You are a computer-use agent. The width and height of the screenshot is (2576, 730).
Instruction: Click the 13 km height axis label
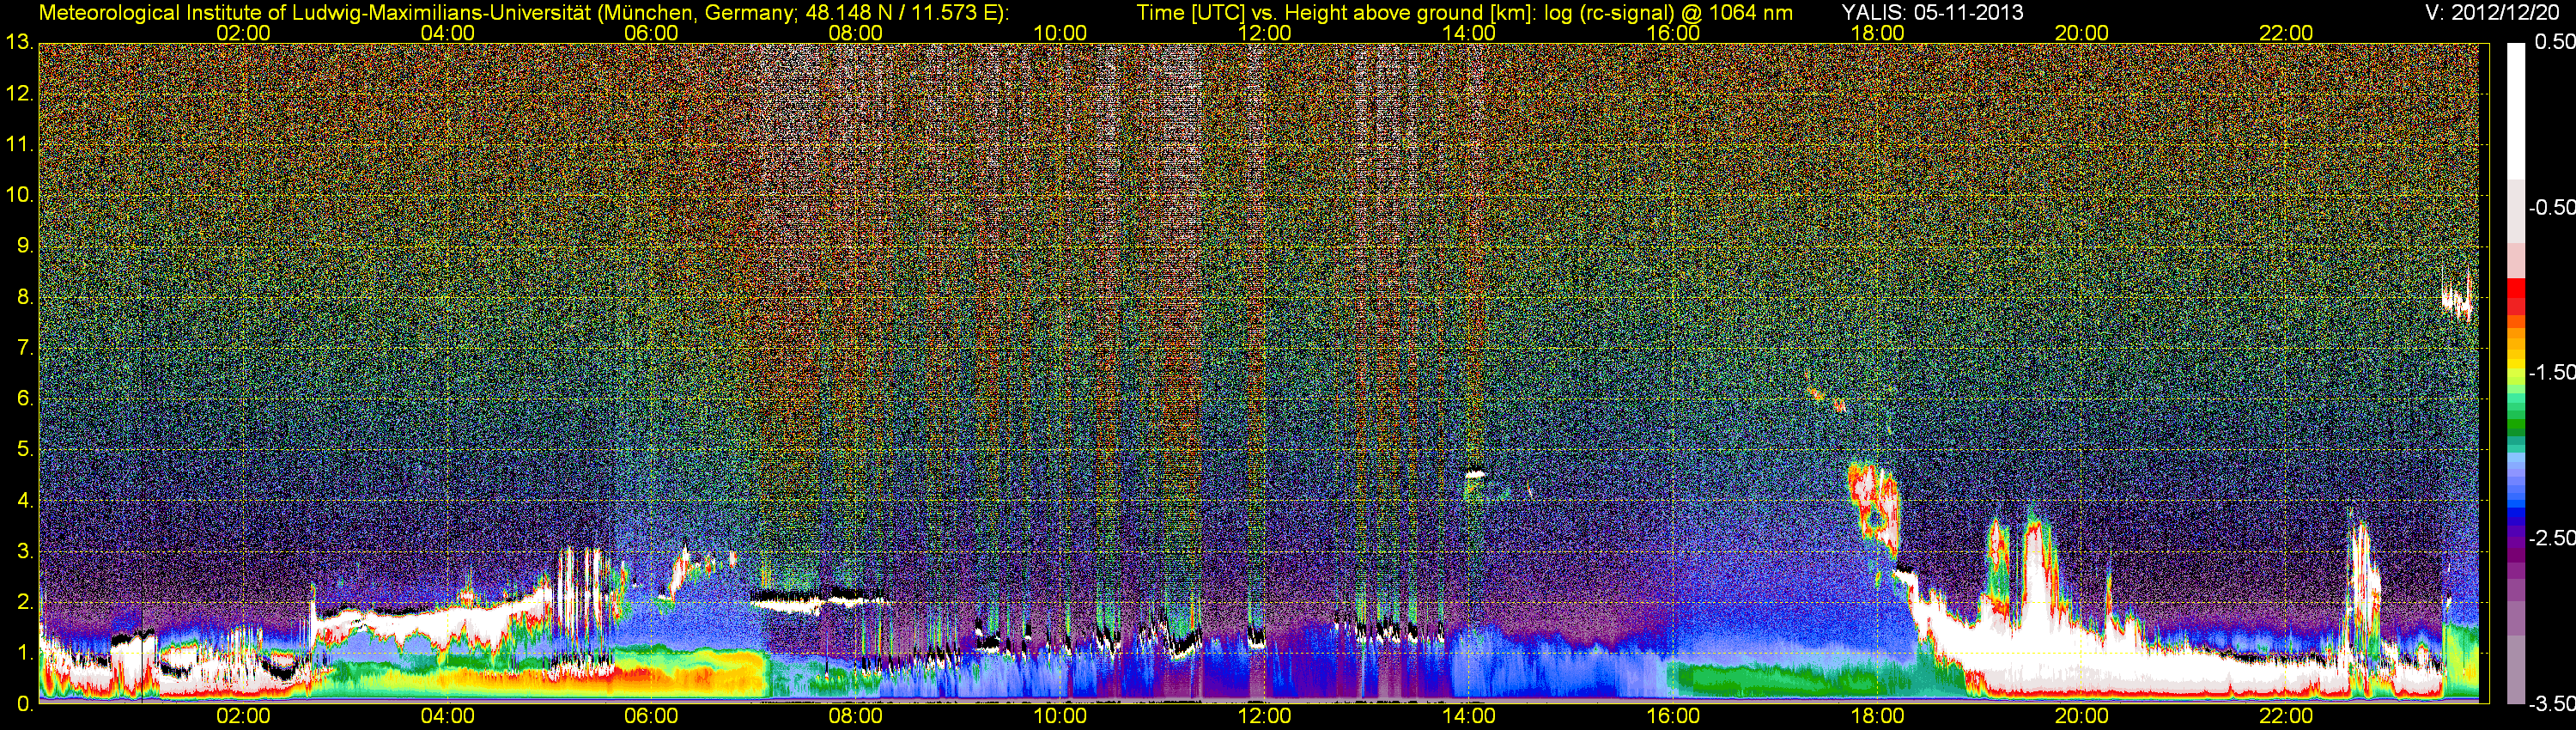(x=19, y=42)
